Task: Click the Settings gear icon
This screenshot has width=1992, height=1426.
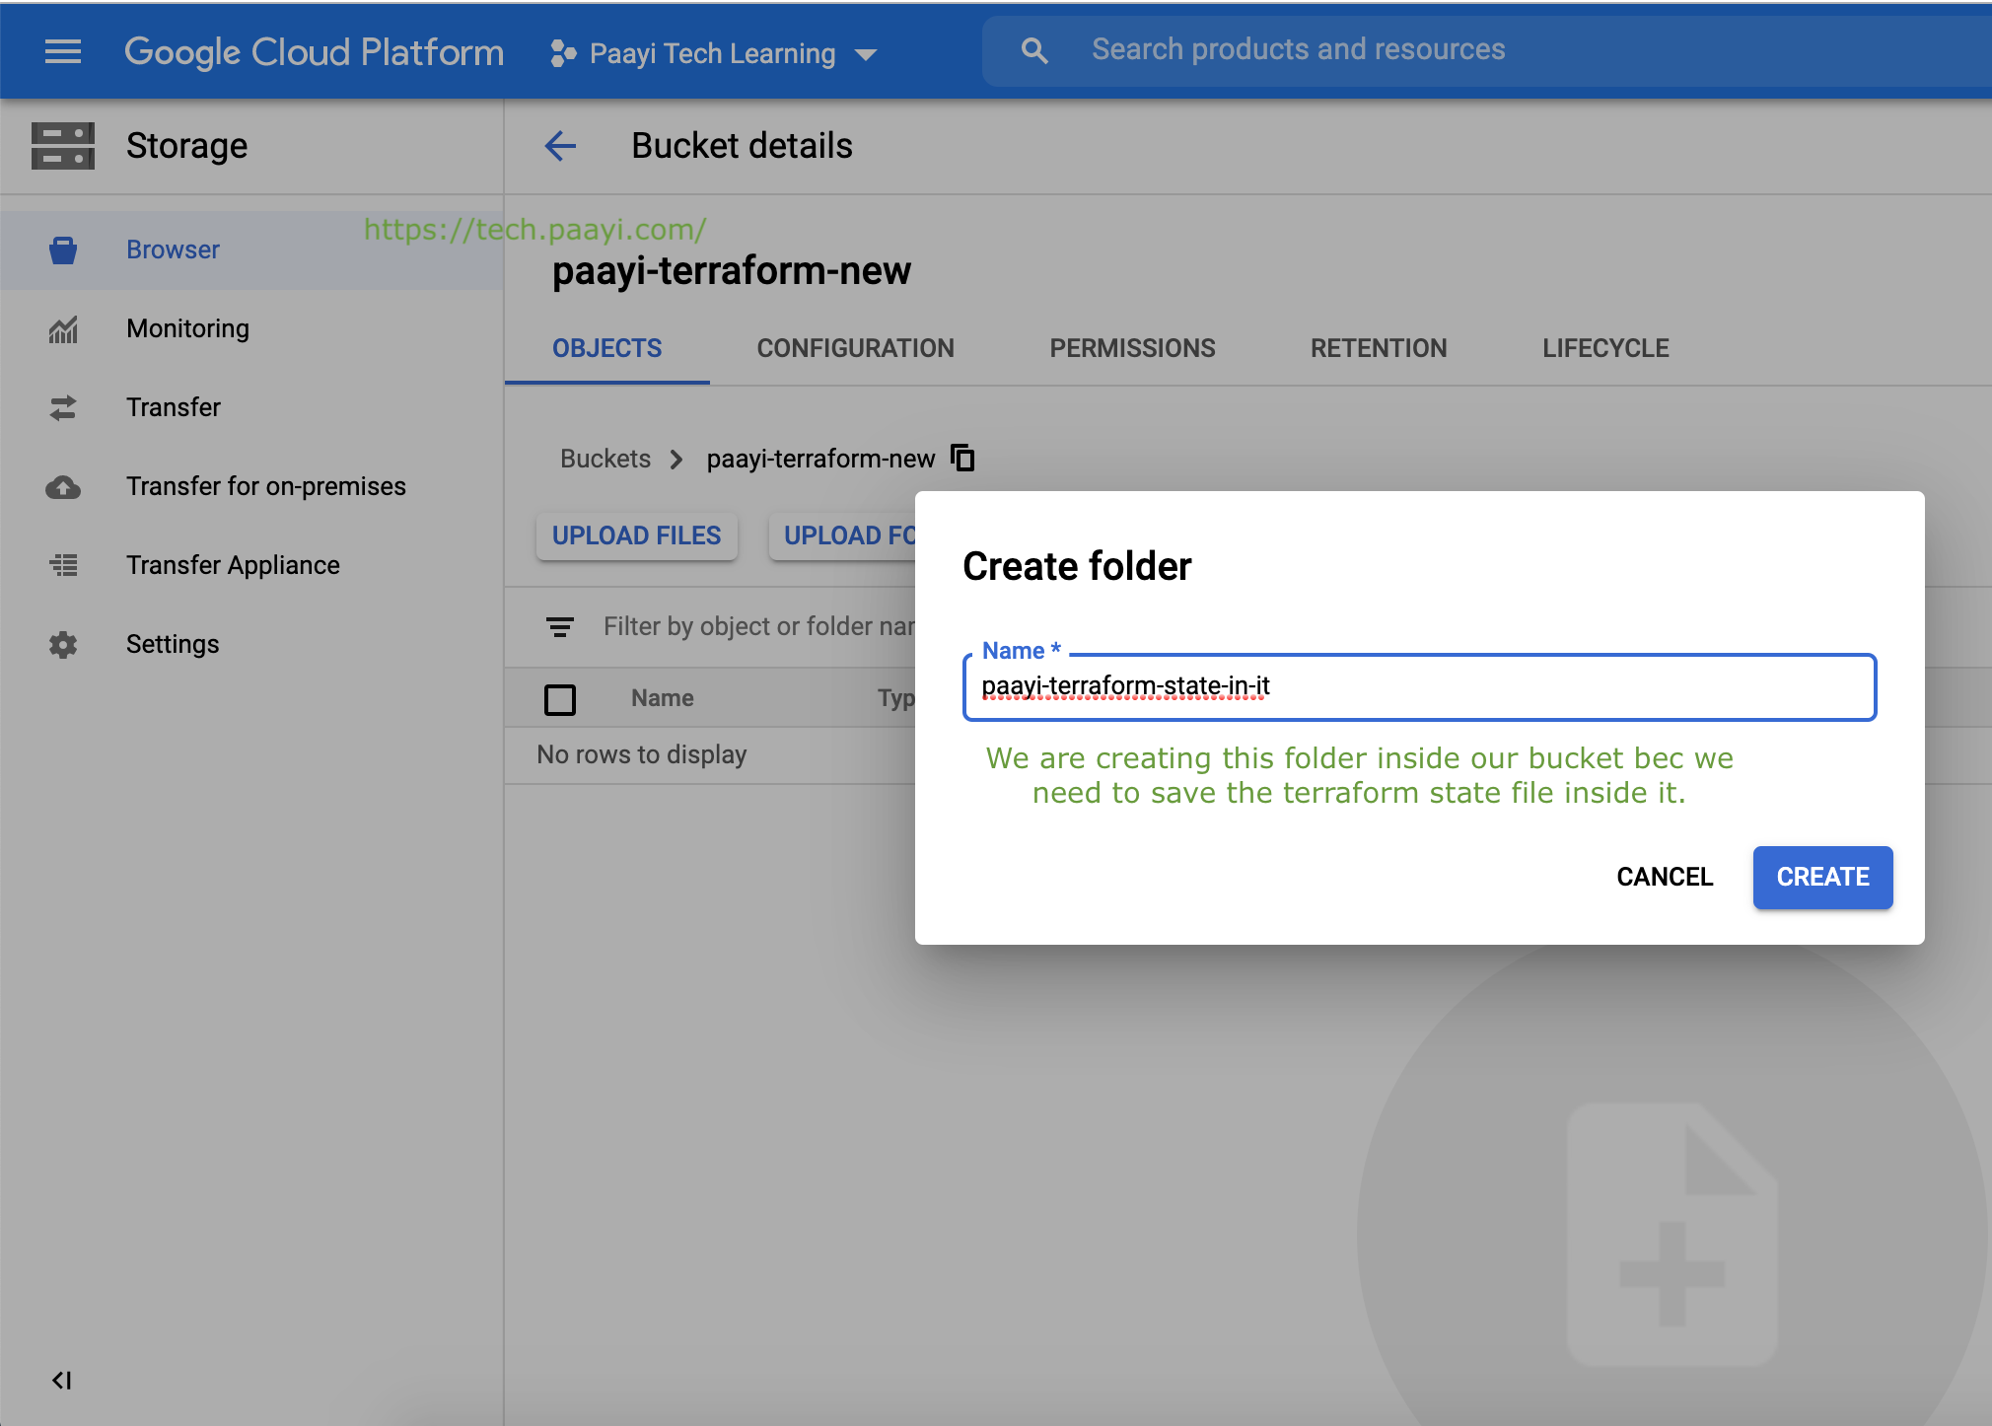Action: tap(63, 645)
